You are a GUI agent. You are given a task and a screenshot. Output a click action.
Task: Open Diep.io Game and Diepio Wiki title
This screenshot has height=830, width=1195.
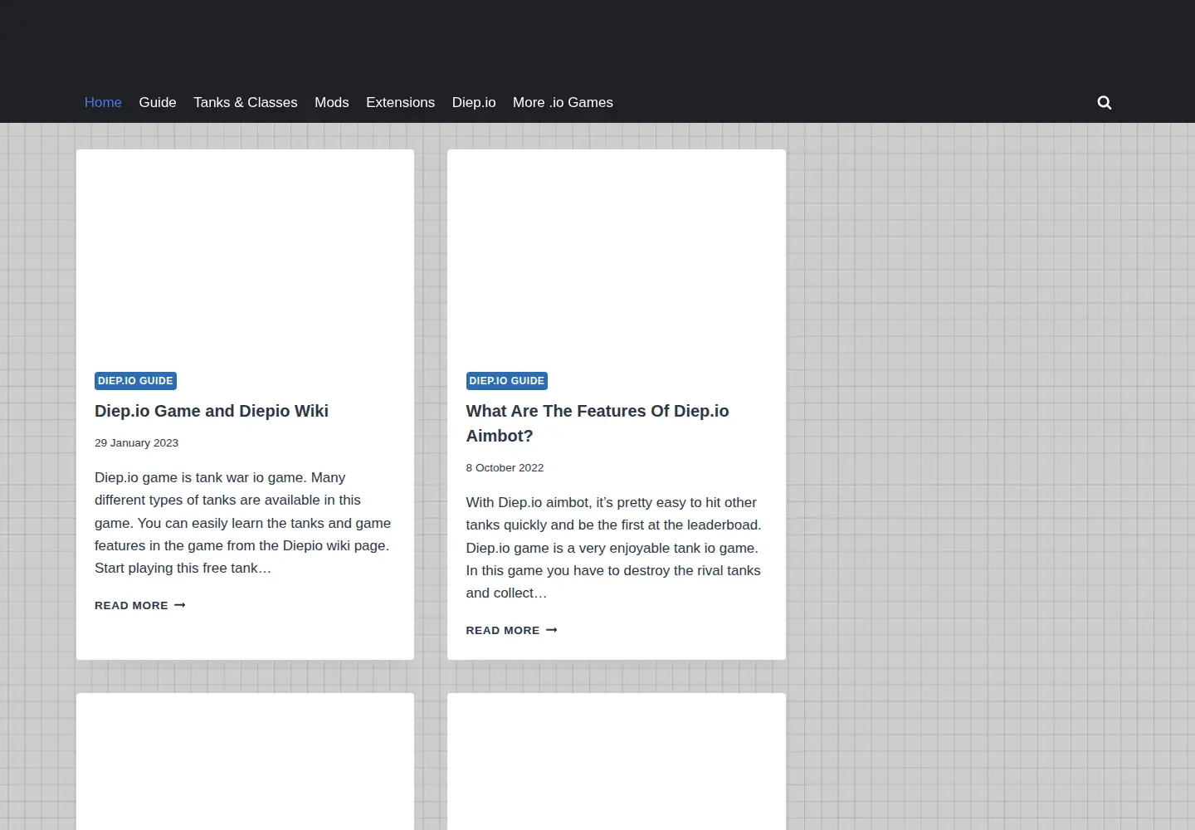click(212, 411)
